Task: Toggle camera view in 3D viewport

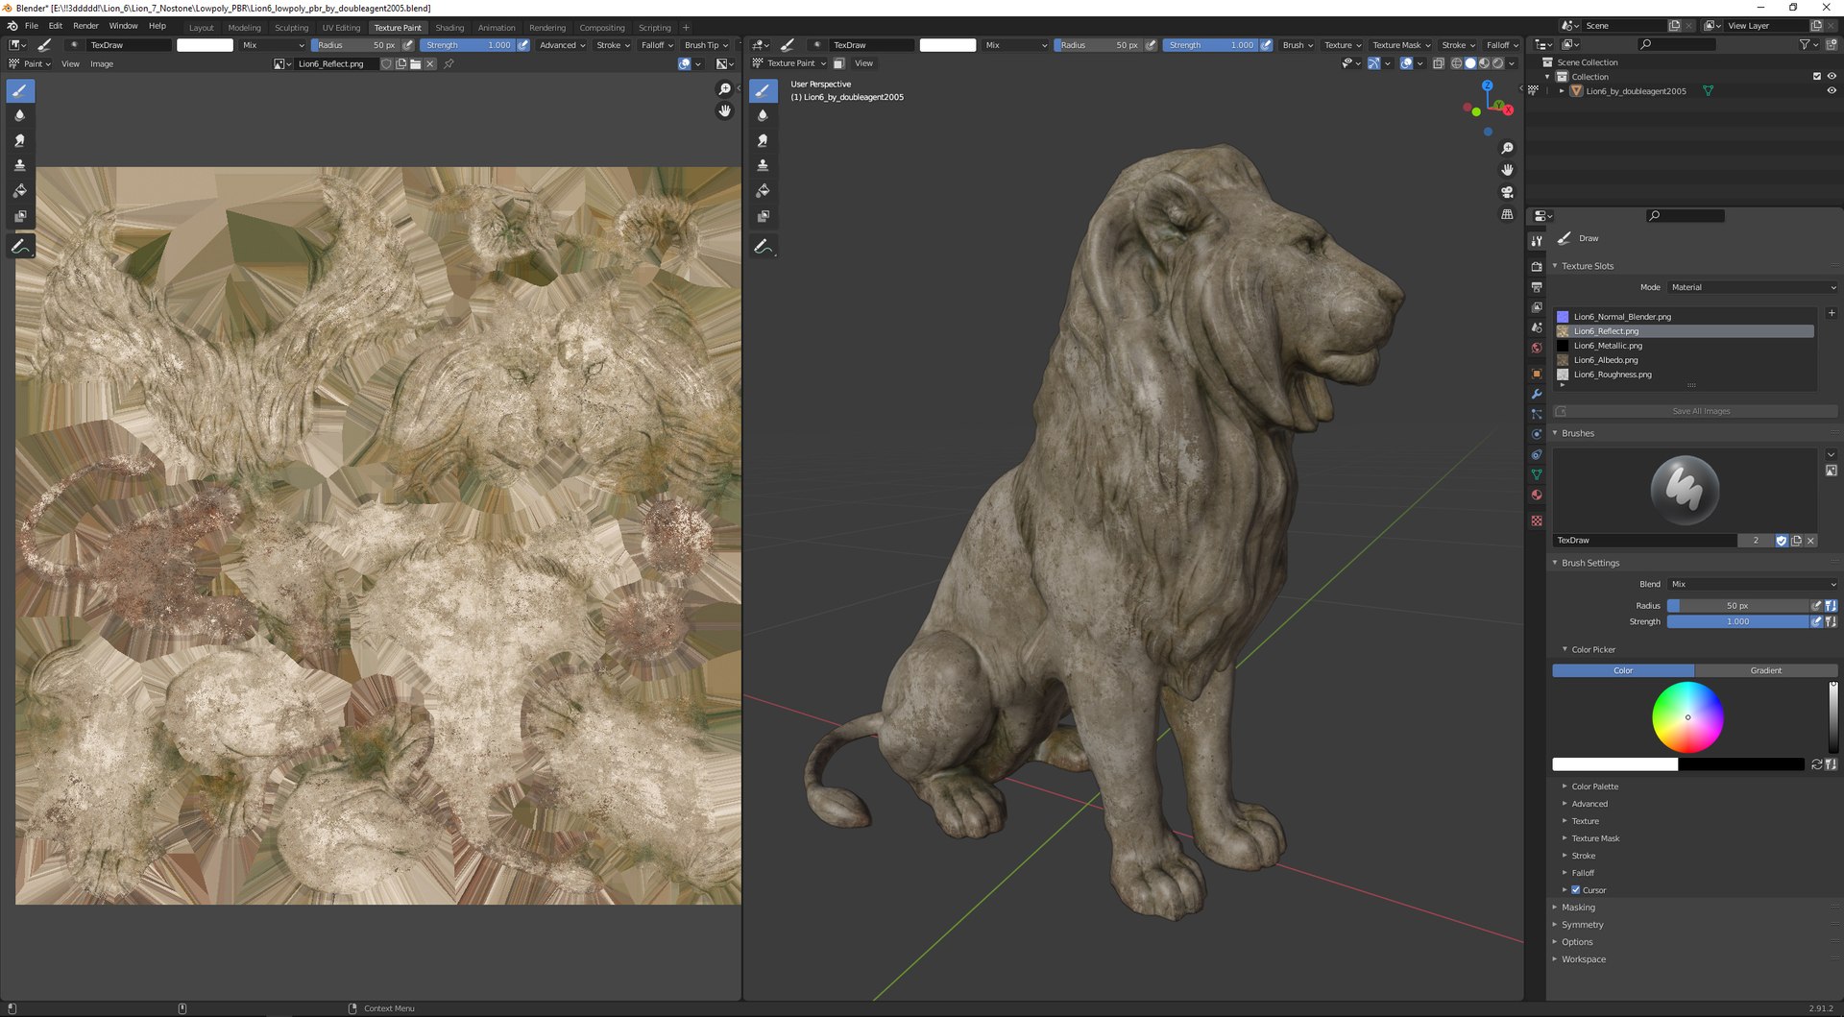Action: 1507,192
